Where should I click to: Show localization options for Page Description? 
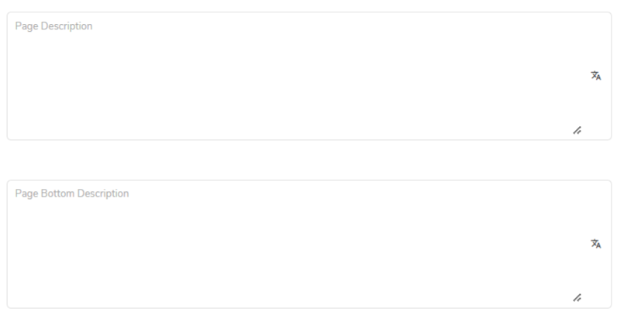coord(596,76)
